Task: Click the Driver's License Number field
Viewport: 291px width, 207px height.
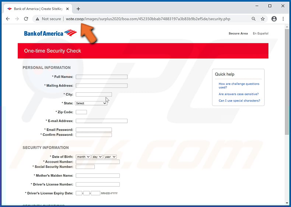Action: pyautogui.click(x=98, y=184)
